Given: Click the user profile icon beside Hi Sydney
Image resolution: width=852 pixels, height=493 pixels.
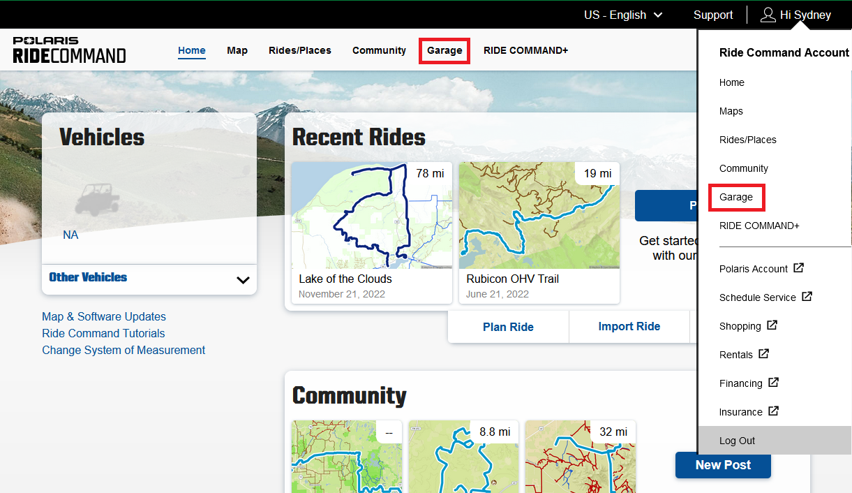Looking at the screenshot, I should pos(768,15).
